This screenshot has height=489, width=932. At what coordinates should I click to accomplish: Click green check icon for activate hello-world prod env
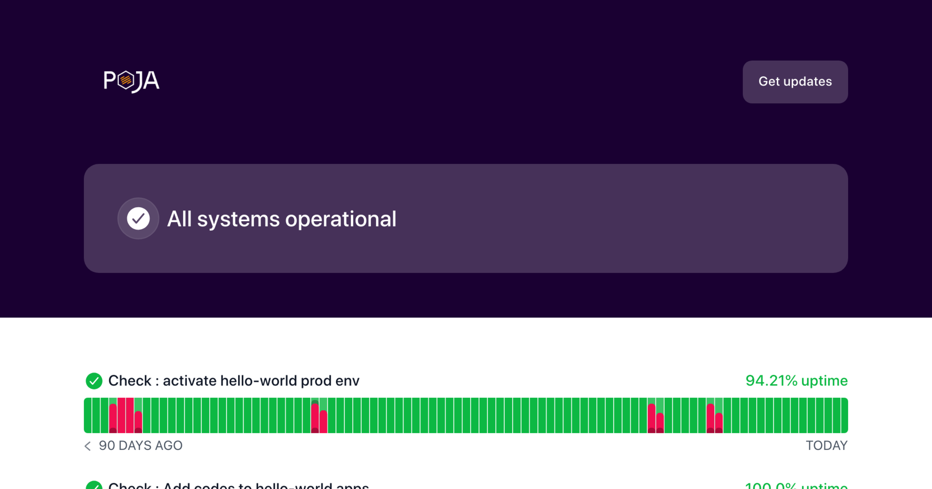click(94, 381)
